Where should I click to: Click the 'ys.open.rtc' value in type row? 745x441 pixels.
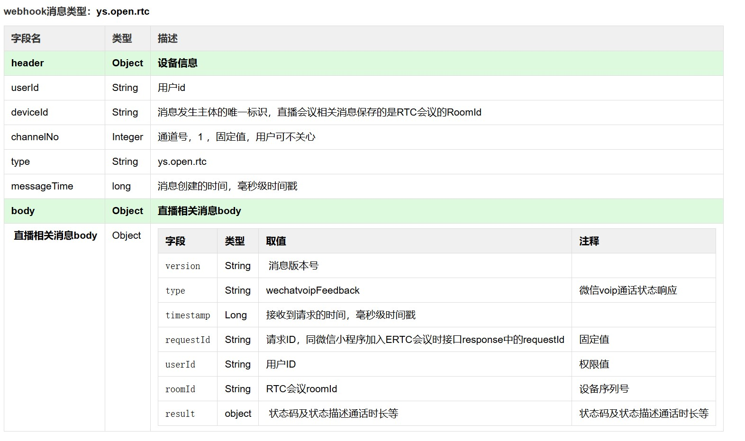pos(182,162)
